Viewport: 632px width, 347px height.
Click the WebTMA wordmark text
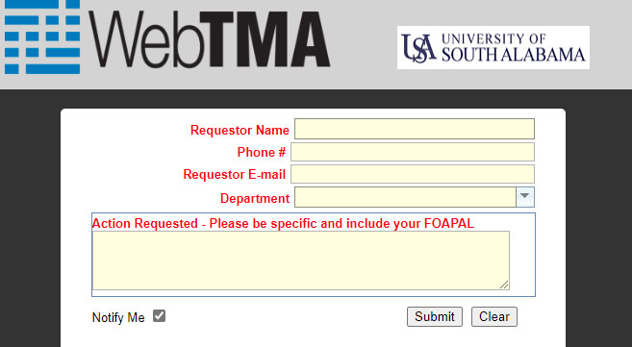(209, 39)
